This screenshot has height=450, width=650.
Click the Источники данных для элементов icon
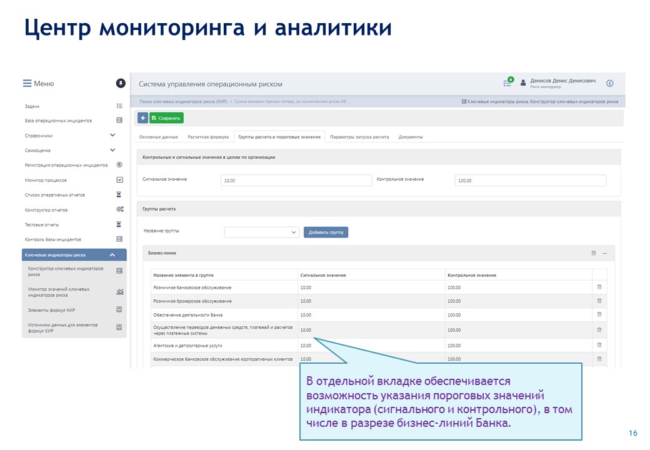[x=119, y=327]
